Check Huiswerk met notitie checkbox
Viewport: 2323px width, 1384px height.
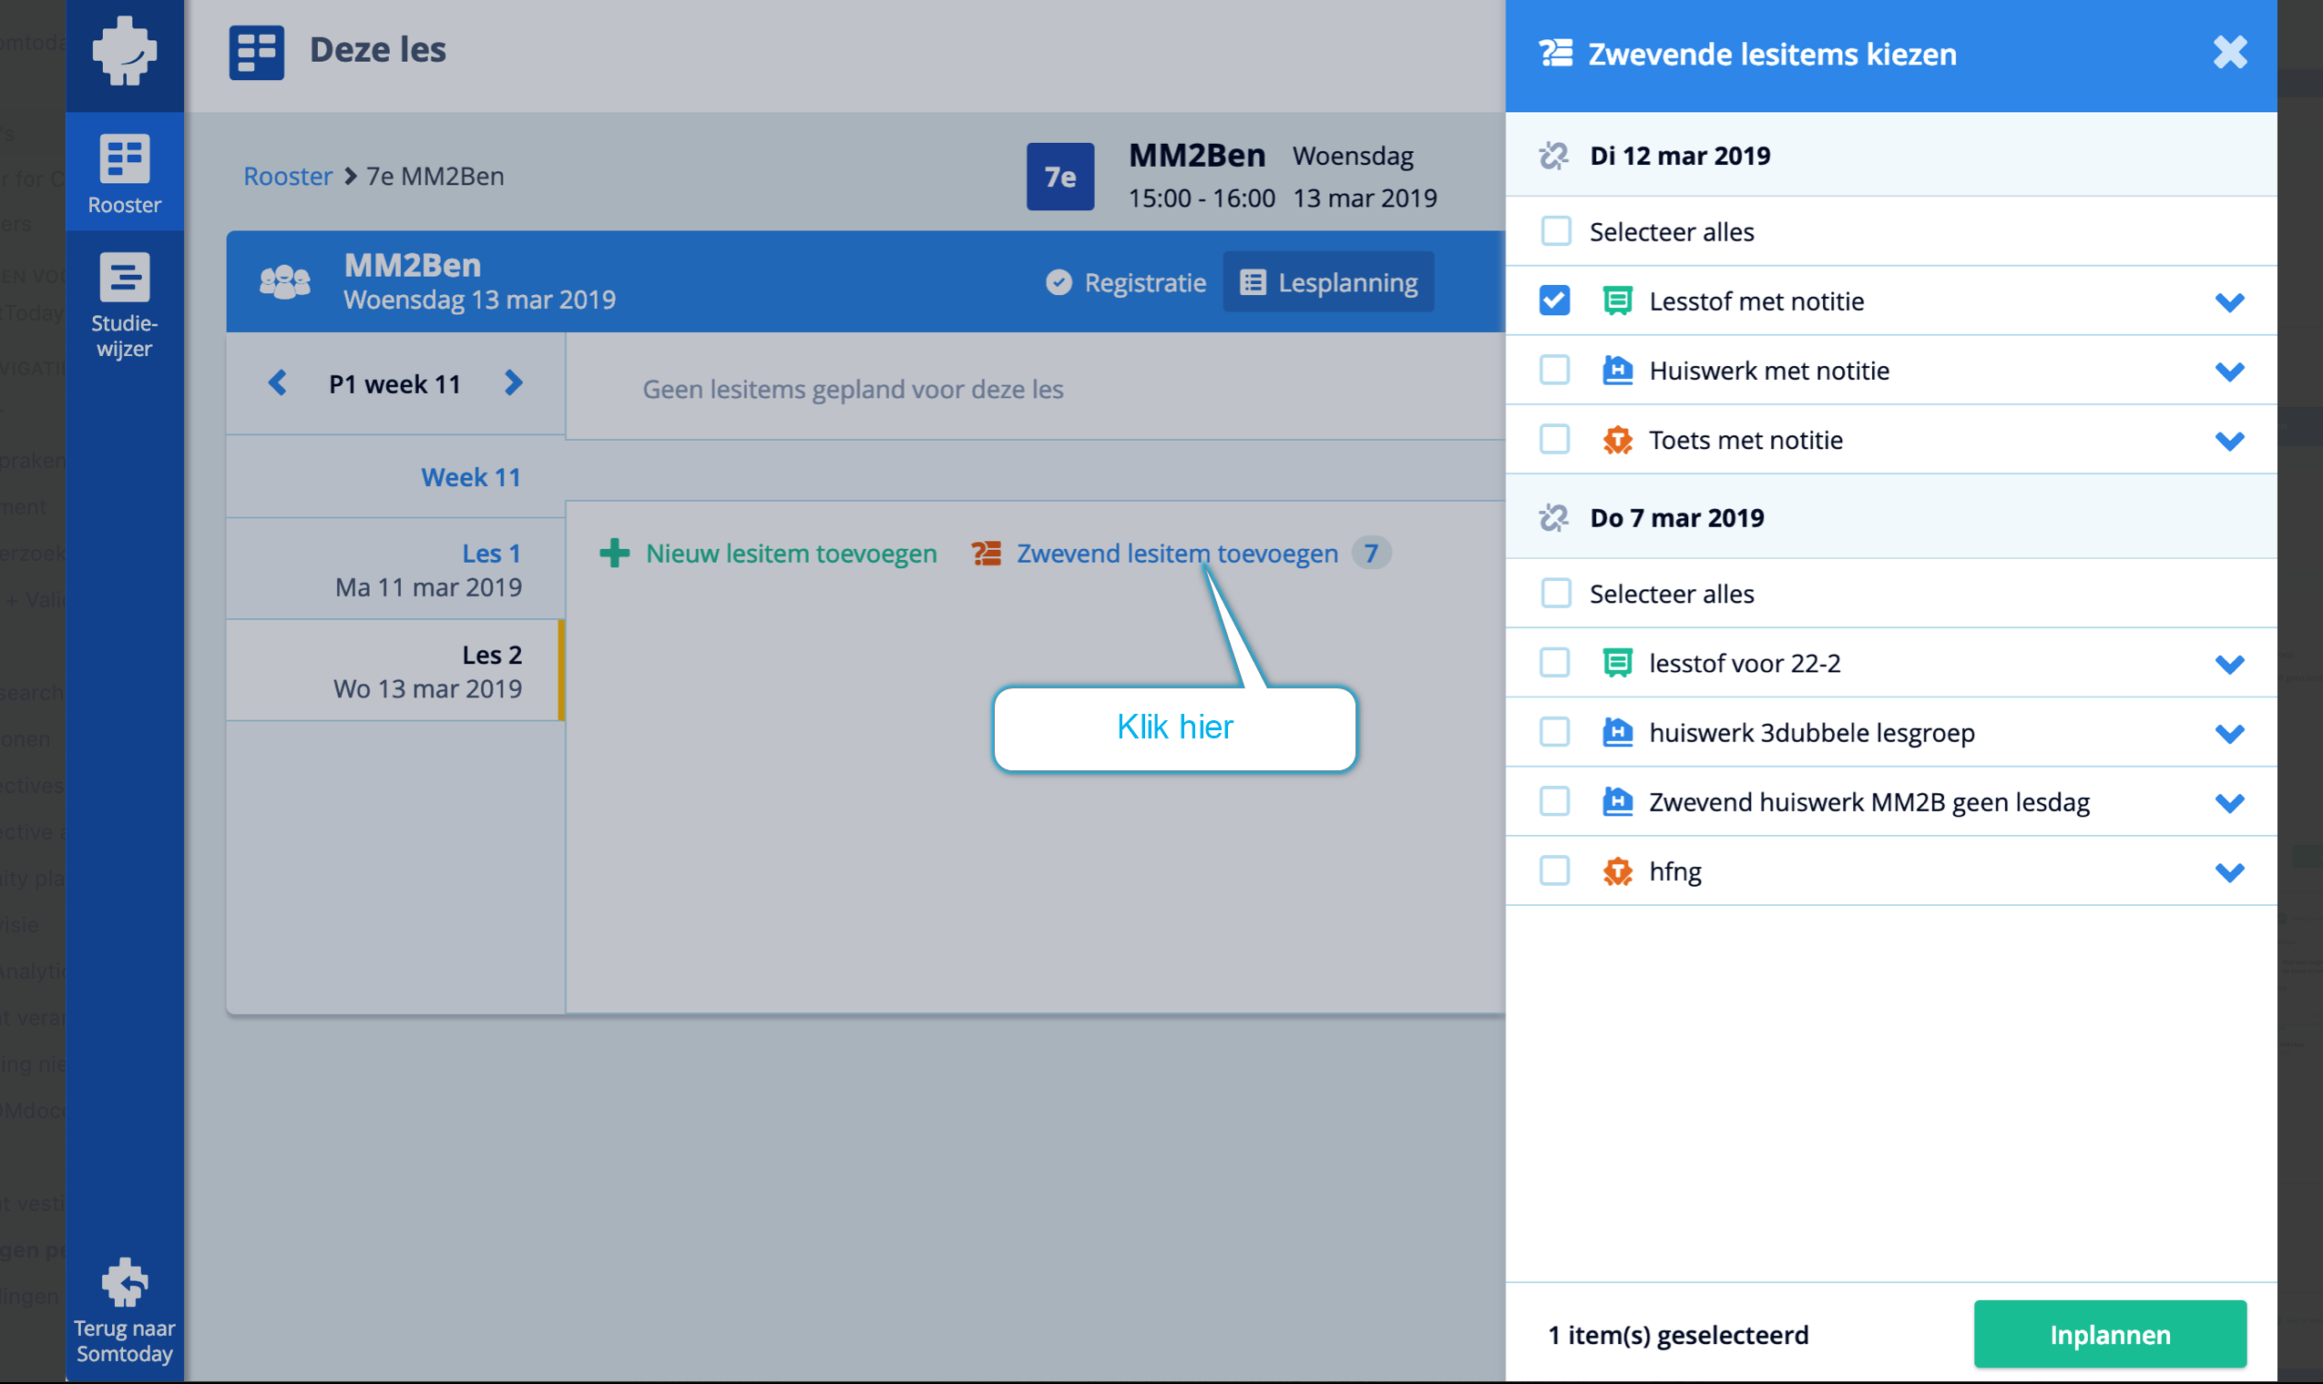click(x=1554, y=370)
